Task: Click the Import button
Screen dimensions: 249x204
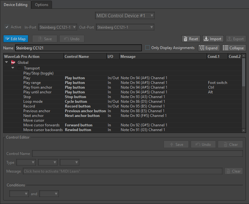Action: coord(213,39)
